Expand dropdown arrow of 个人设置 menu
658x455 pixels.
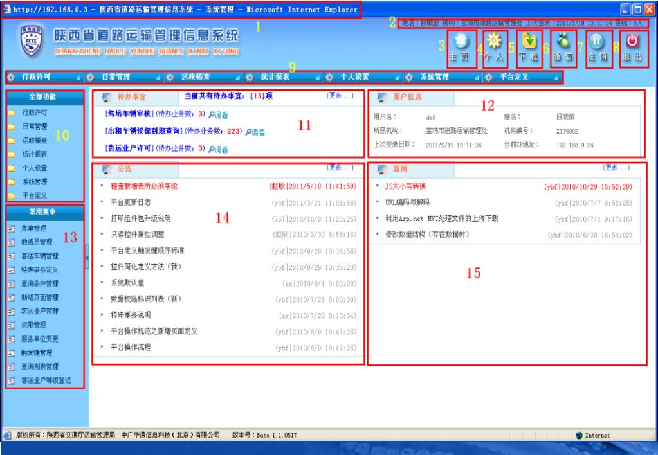point(397,78)
